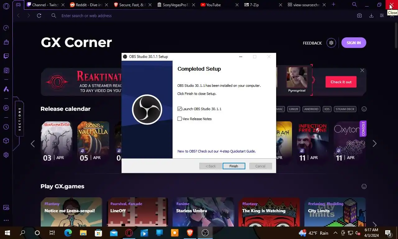Open wallpaper image icon in sidebar
Viewport: 398px width, 239px height.
[x=6, y=207]
